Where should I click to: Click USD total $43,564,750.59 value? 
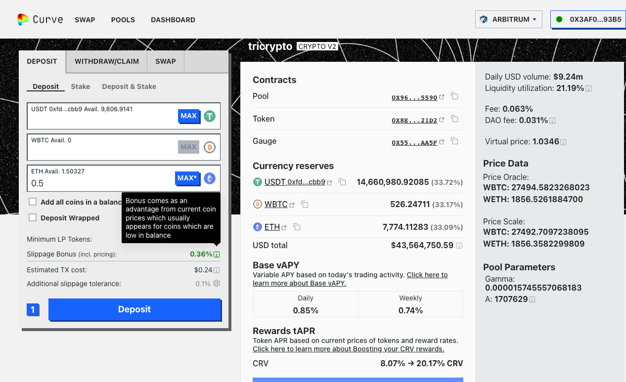(x=422, y=245)
